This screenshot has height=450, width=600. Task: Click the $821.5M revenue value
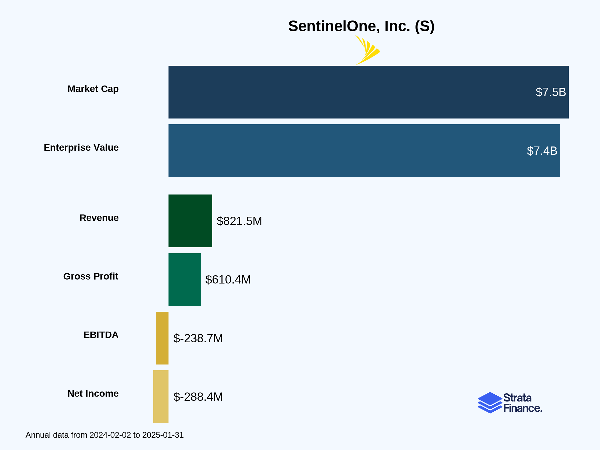click(x=239, y=221)
